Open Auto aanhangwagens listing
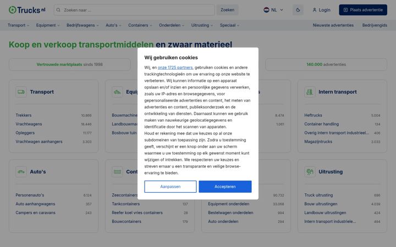396x247 pixels. (x=35, y=204)
